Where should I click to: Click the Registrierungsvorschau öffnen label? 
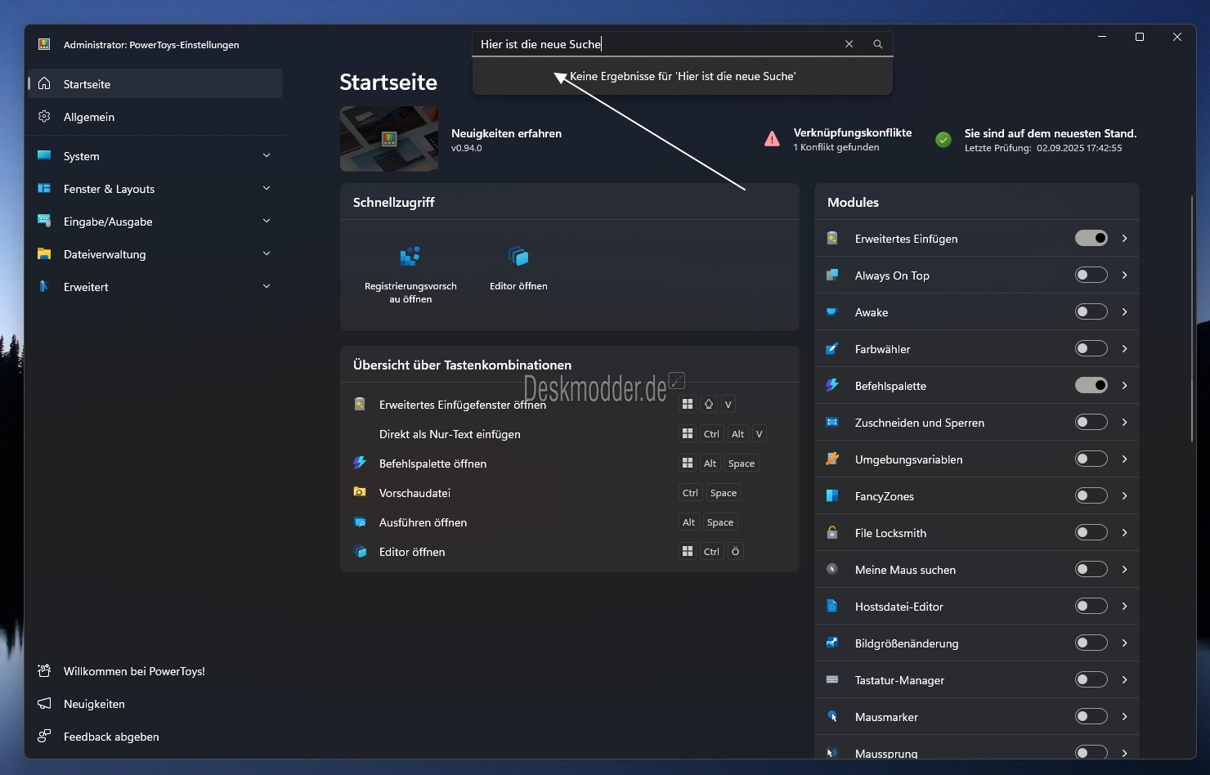point(410,293)
